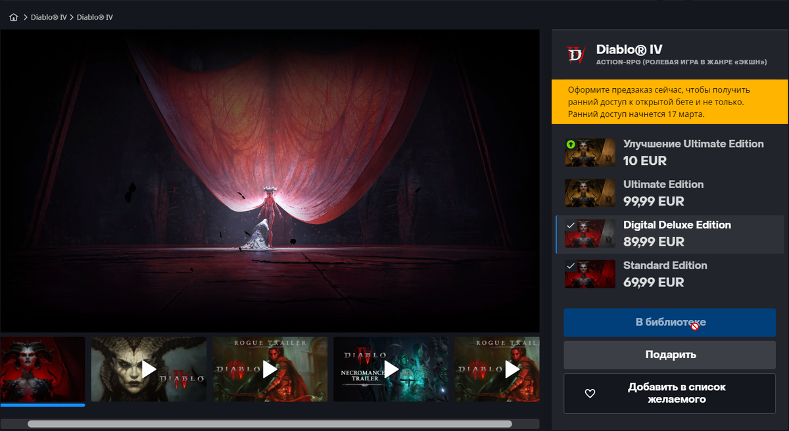Play the Necromancer Trailer video

coord(391,369)
